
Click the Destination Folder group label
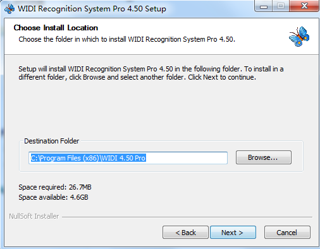[x=52, y=141]
